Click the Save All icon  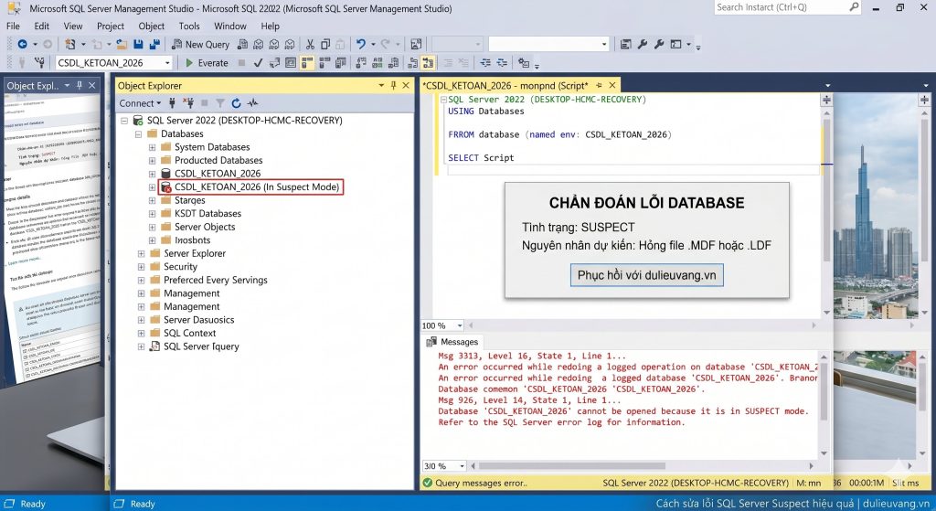click(x=154, y=44)
